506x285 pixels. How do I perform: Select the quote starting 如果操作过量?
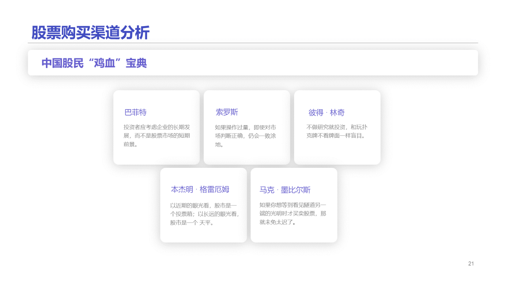point(245,136)
